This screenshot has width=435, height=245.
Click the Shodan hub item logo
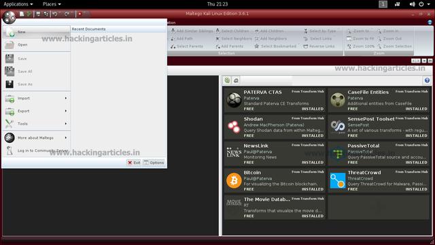[x=234, y=127]
